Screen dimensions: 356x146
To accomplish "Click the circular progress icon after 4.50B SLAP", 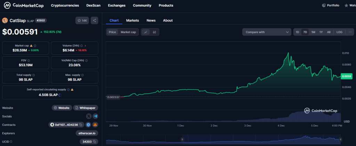I will pos(60,95).
